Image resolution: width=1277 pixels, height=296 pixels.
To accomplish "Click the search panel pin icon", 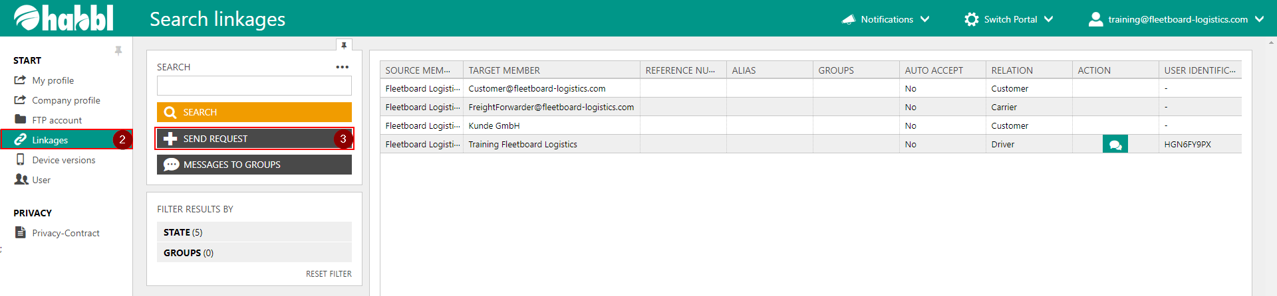I will click(344, 45).
